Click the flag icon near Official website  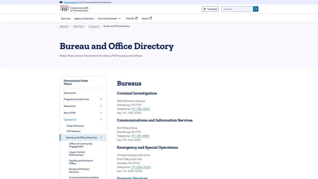61,2
